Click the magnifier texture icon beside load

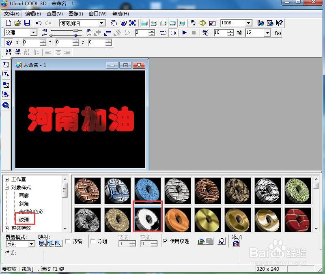(222, 241)
